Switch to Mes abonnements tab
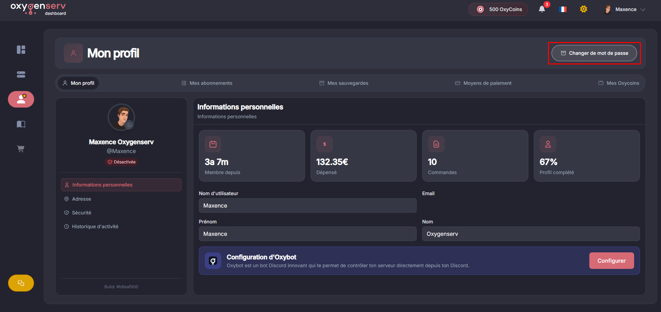 click(x=207, y=83)
